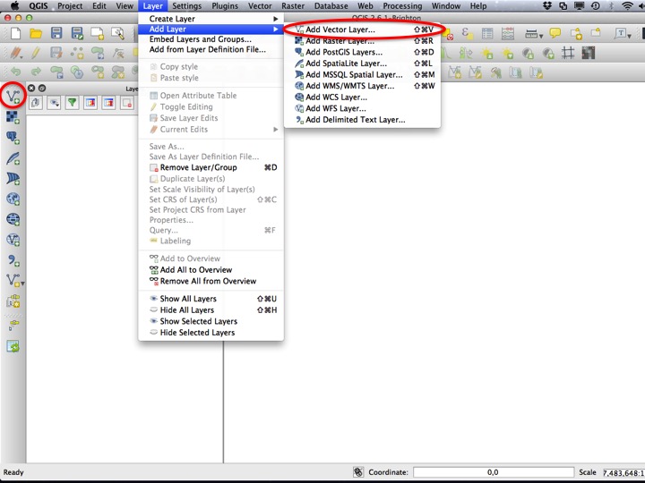Click the Remove Layer icon in Layers panel toolbar

click(x=127, y=103)
